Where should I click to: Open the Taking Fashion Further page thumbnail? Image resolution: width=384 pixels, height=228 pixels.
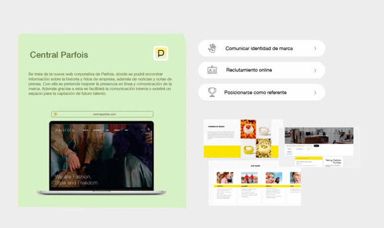319,147
